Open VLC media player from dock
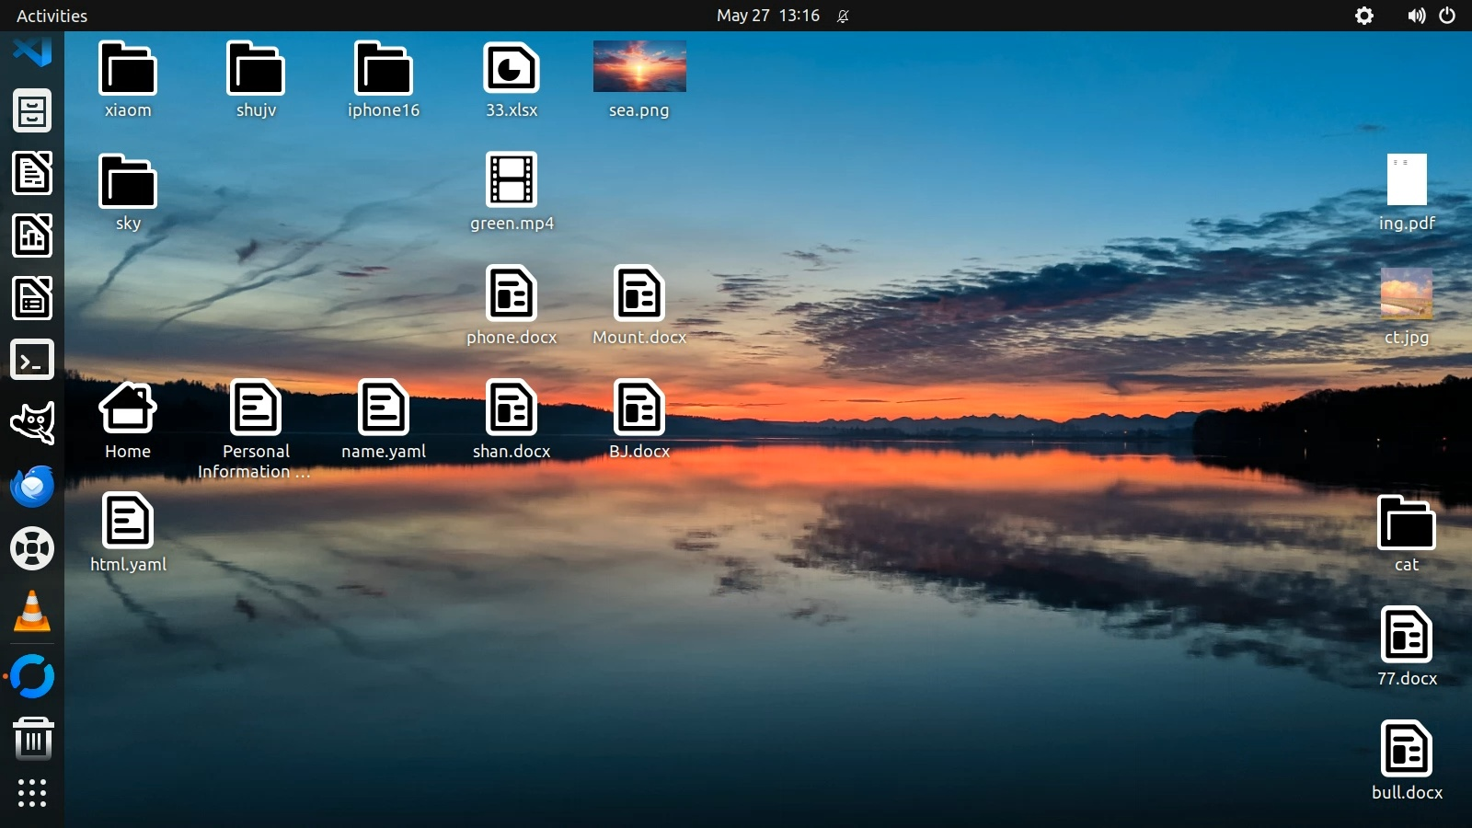Image resolution: width=1472 pixels, height=828 pixels. 32,612
